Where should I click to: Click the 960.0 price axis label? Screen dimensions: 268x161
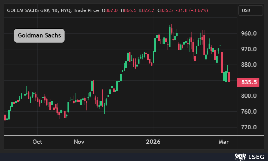(249, 34)
